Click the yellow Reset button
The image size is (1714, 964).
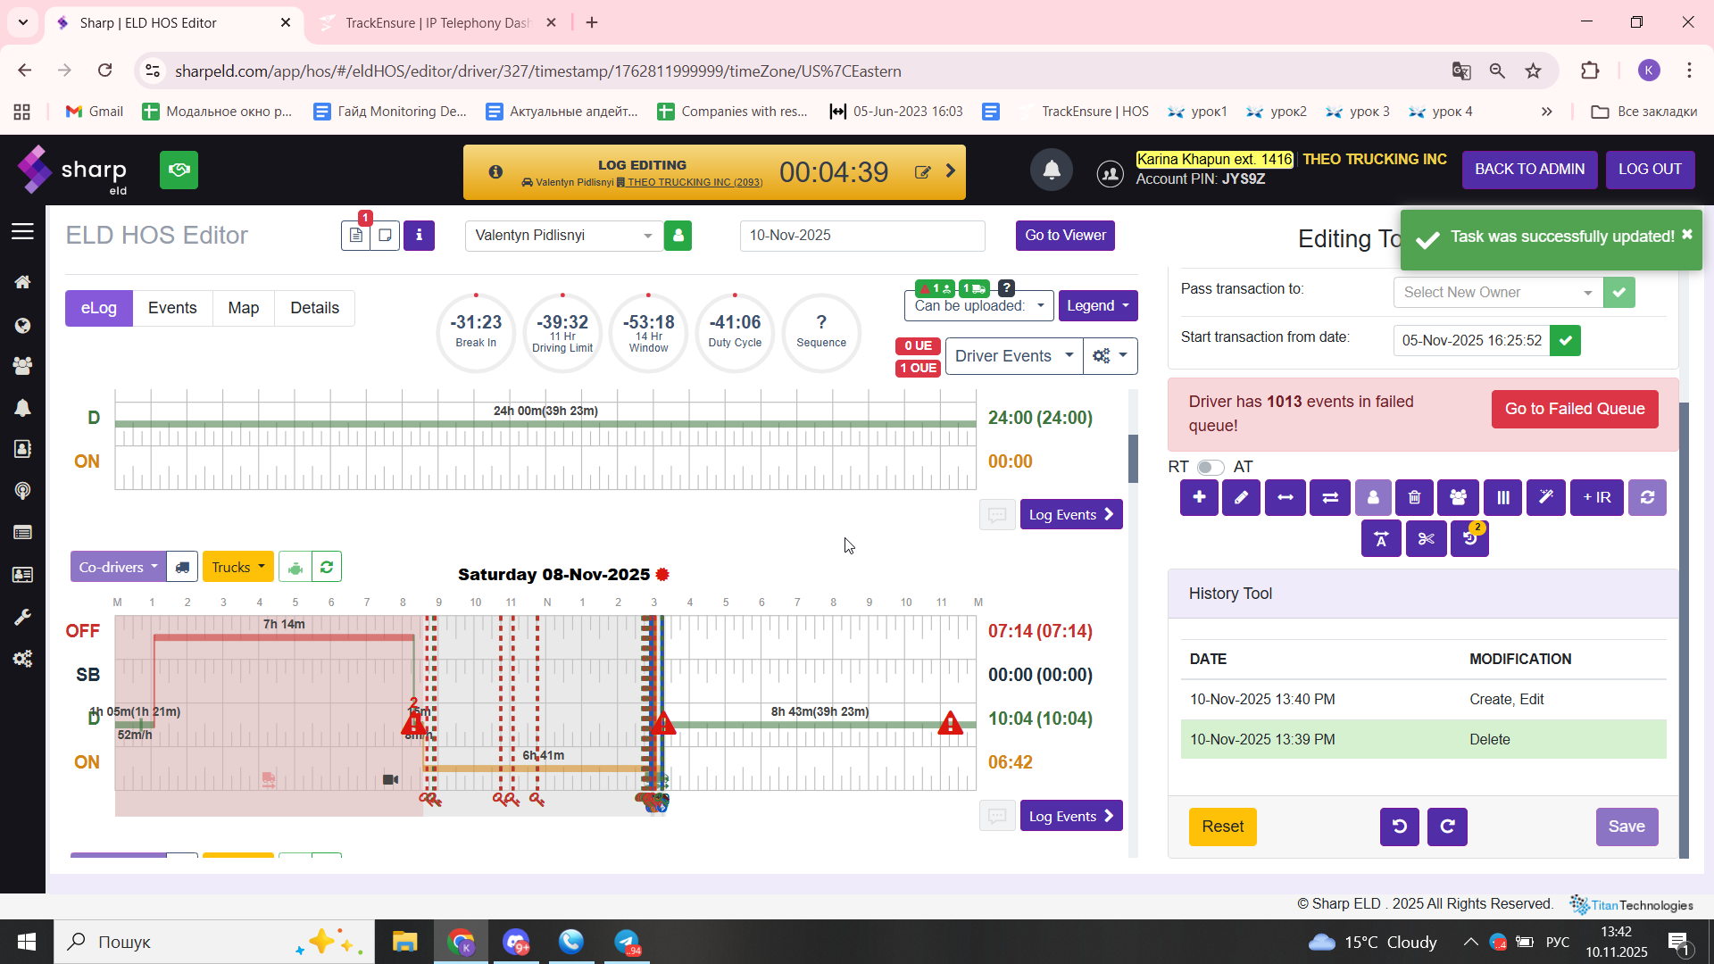[1222, 827]
